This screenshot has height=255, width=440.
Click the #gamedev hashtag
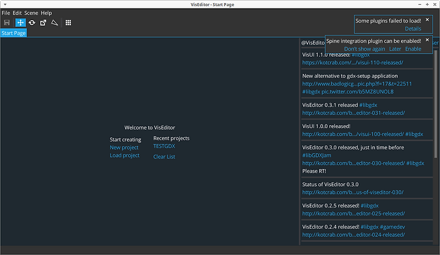[x=392, y=227]
